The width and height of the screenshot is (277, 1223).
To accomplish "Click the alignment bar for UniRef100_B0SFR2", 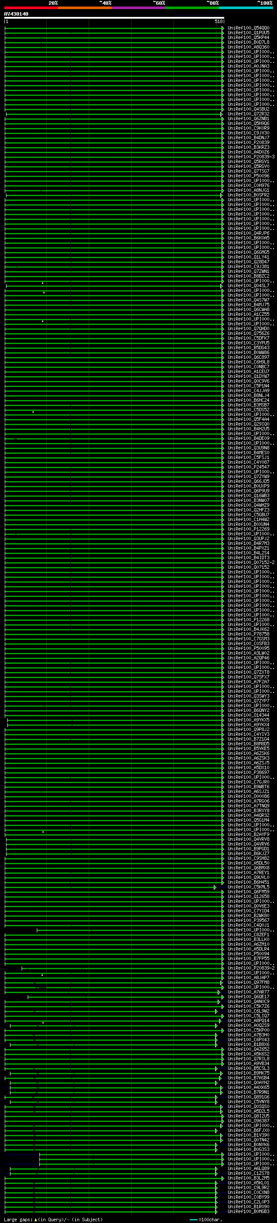I will (114, 195).
